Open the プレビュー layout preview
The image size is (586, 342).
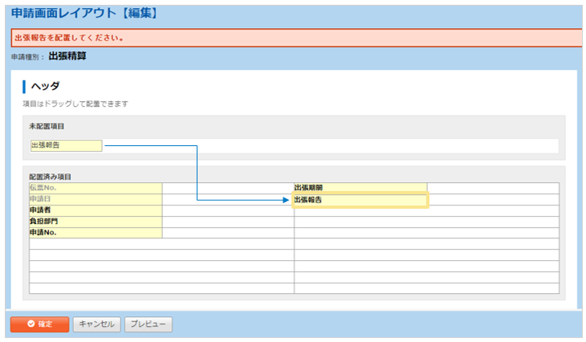[x=149, y=324]
